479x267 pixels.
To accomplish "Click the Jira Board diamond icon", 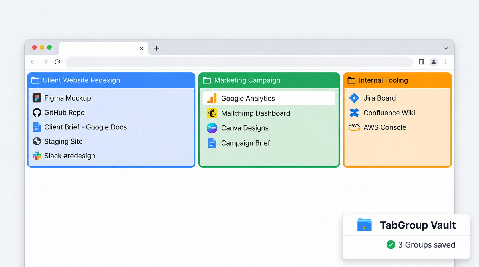I will [354, 98].
